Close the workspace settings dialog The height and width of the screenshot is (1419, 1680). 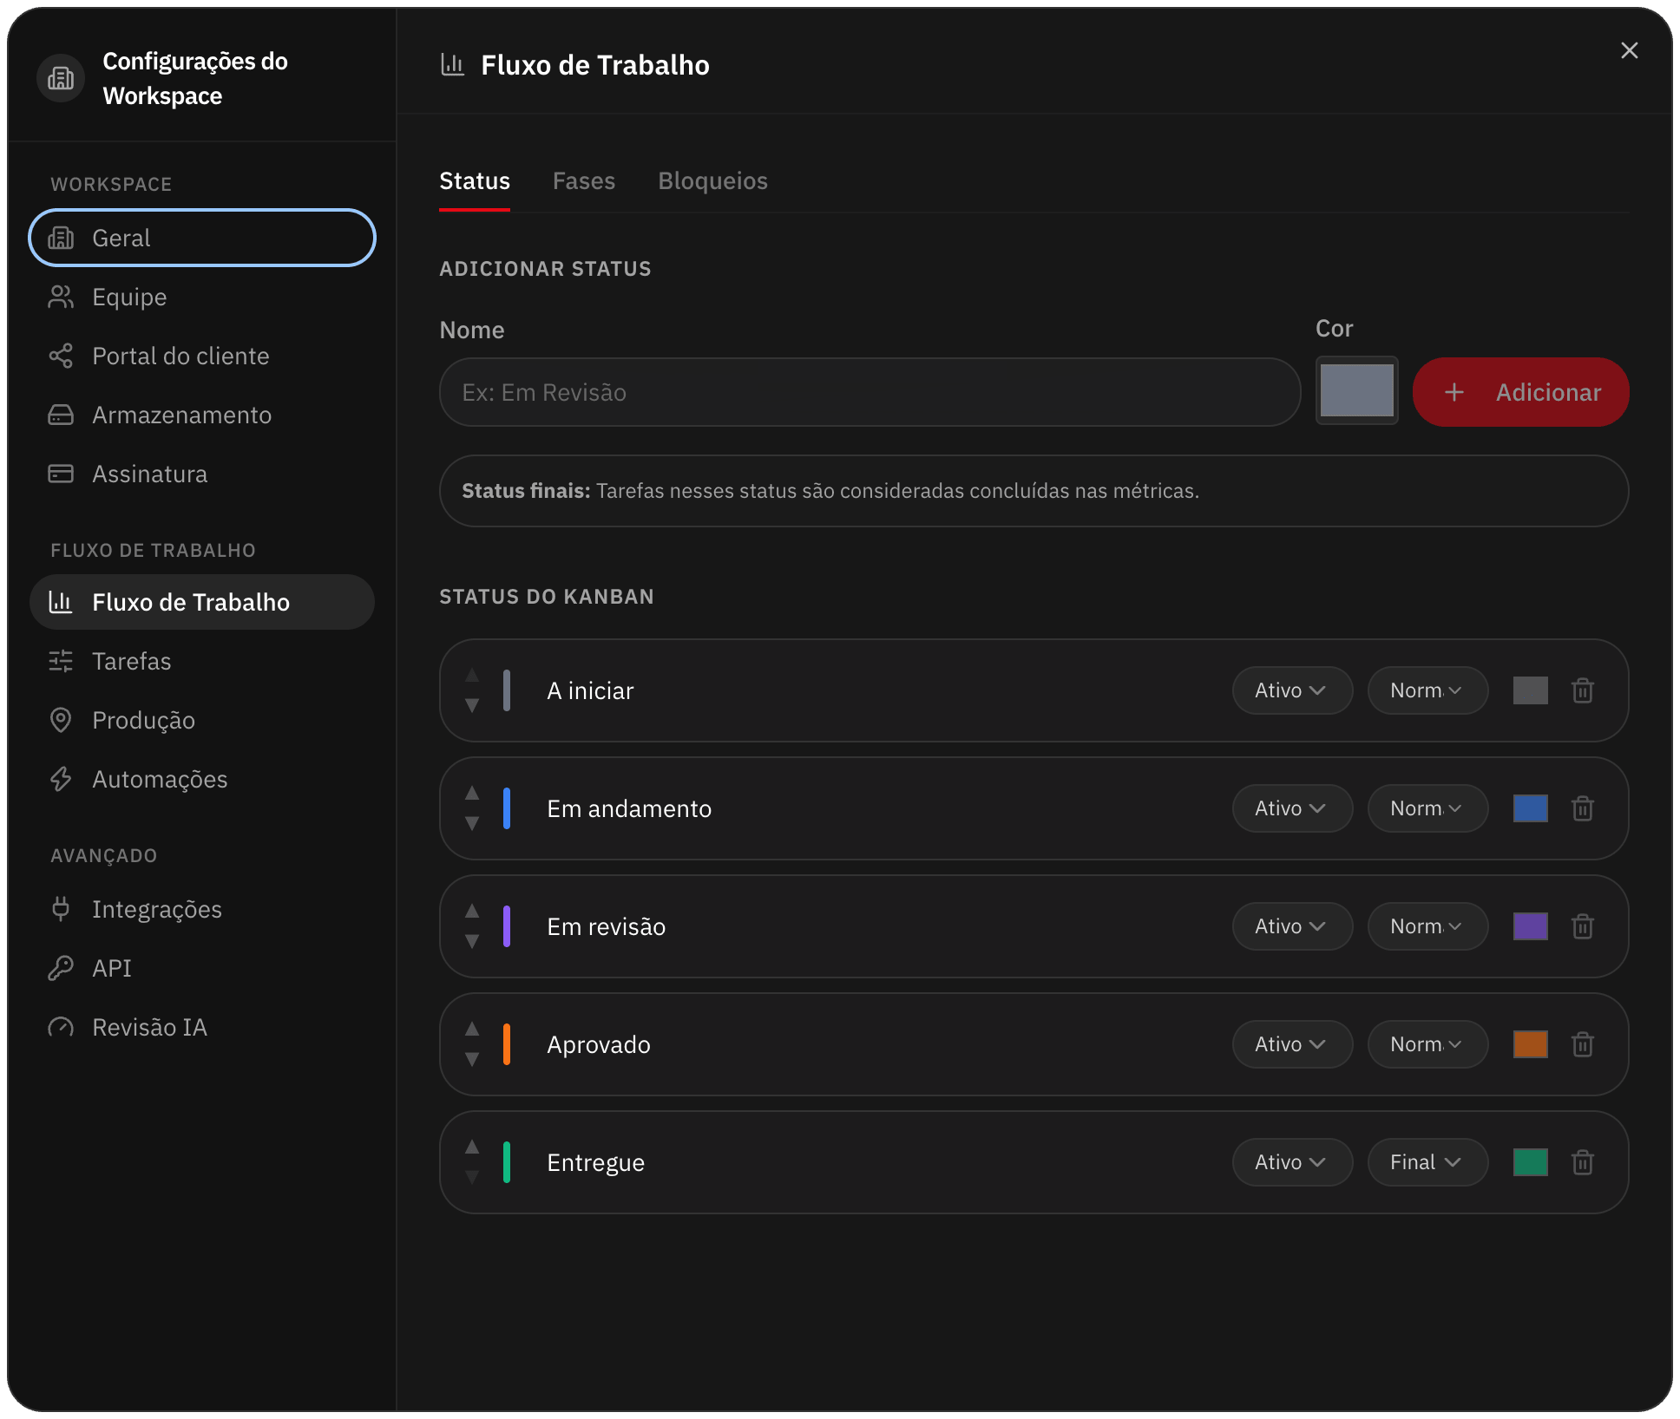pos(1629,51)
